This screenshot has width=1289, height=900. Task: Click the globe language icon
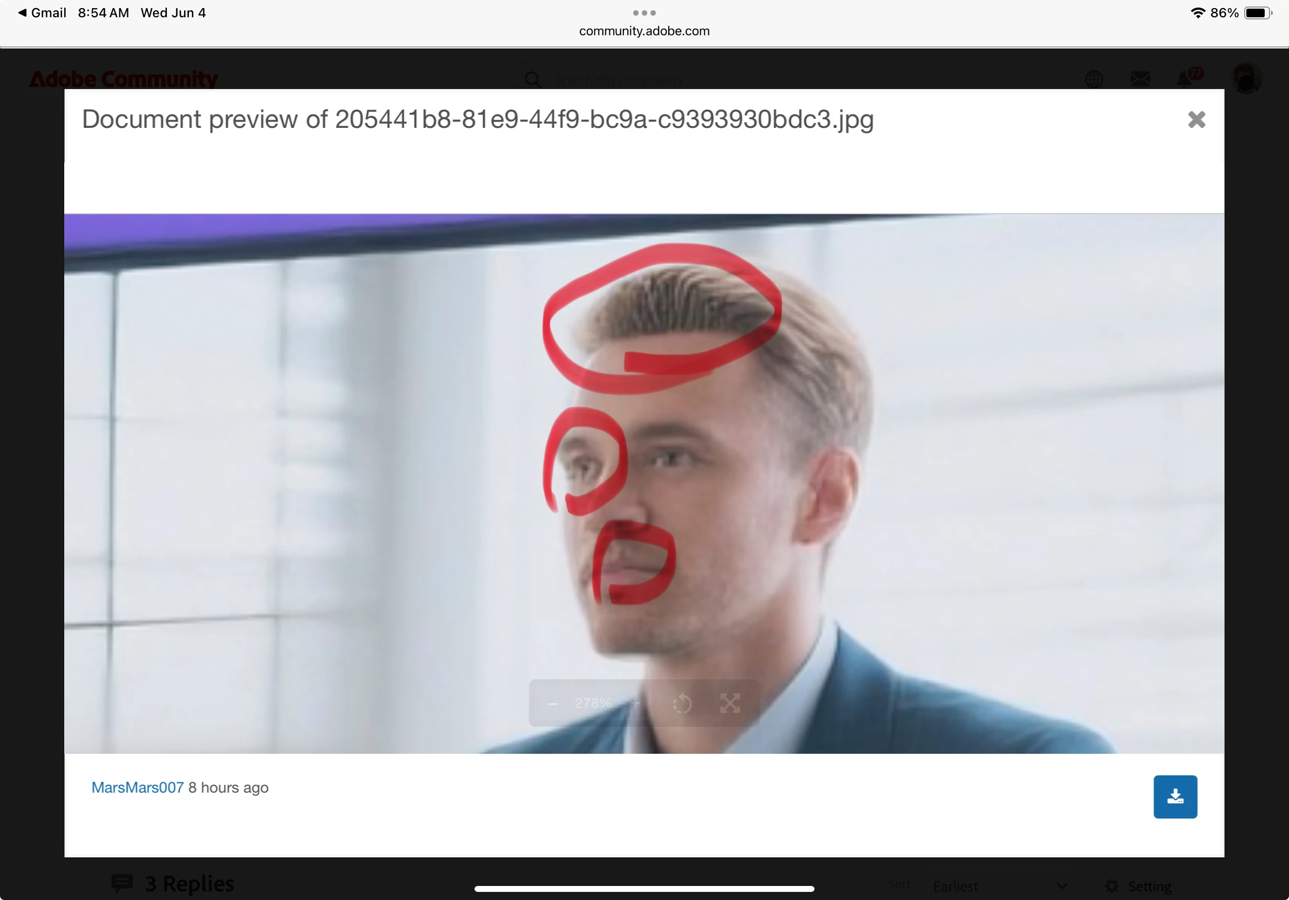pyautogui.click(x=1094, y=79)
